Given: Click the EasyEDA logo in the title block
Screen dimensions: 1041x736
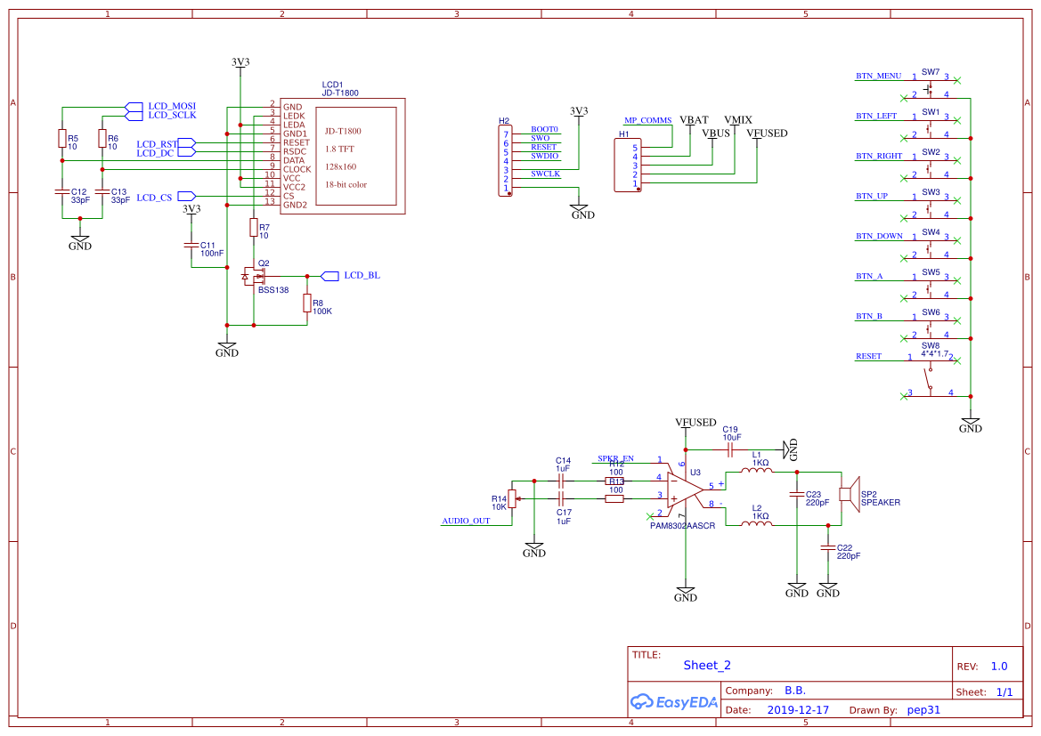Looking at the screenshot, I should [x=674, y=702].
